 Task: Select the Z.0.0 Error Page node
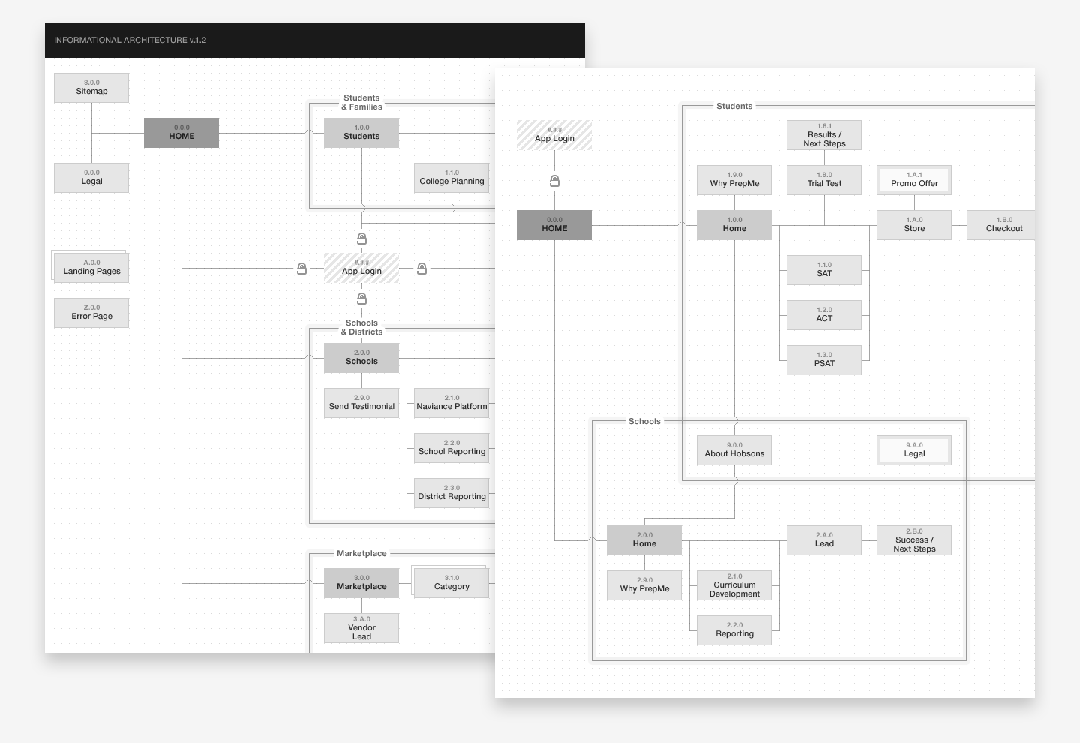tap(91, 313)
